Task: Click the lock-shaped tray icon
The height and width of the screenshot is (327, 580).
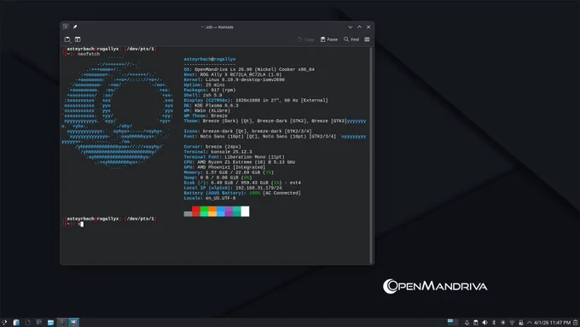Action: click(x=521, y=323)
